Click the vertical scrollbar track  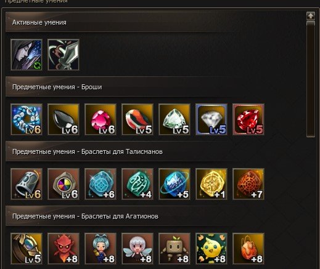(x=311, y=79)
